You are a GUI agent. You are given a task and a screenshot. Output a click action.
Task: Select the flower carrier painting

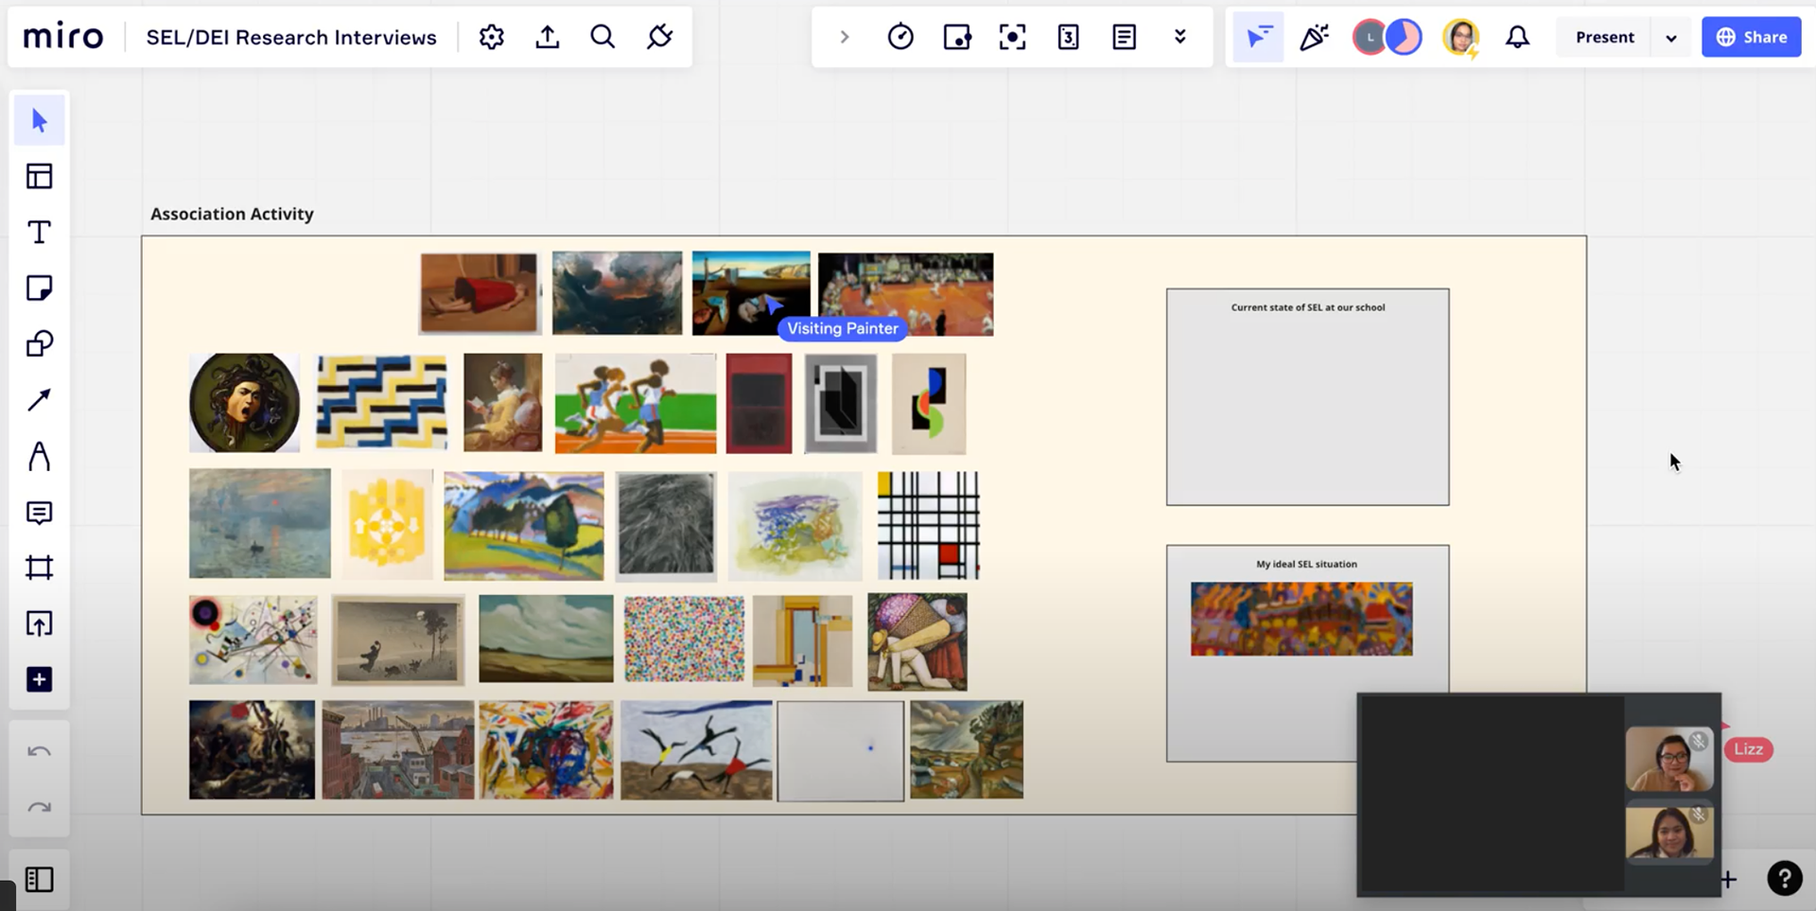(x=917, y=641)
